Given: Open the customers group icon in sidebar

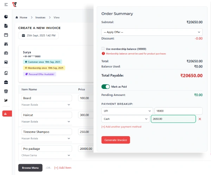Looking at the screenshot, I should tap(6, 44).
